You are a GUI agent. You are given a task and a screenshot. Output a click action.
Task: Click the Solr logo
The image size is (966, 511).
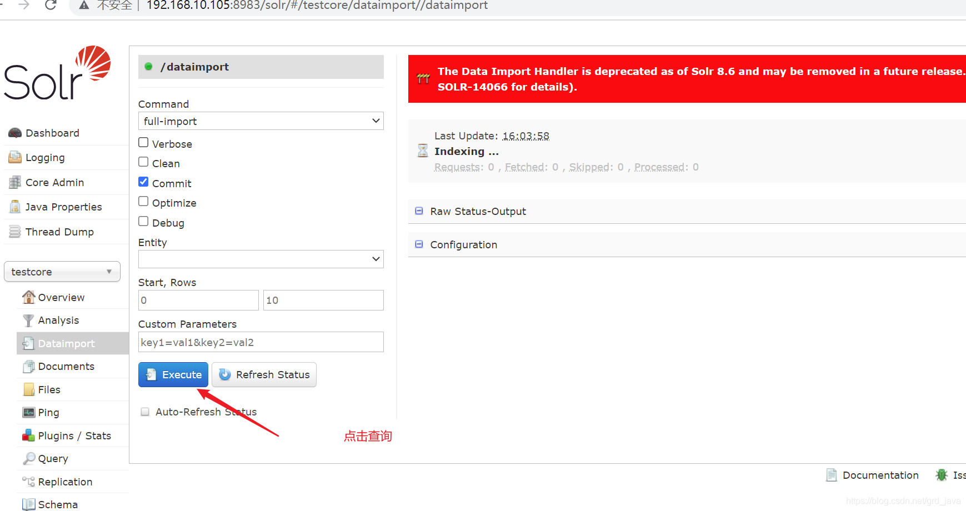pos(57,73)
